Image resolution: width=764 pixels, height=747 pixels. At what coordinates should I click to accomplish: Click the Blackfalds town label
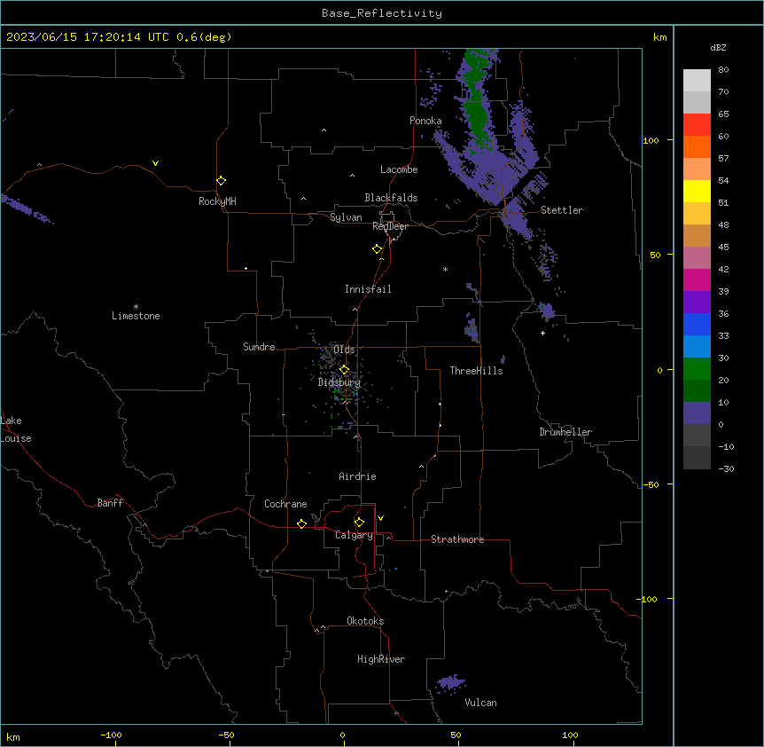coord(391,198)
